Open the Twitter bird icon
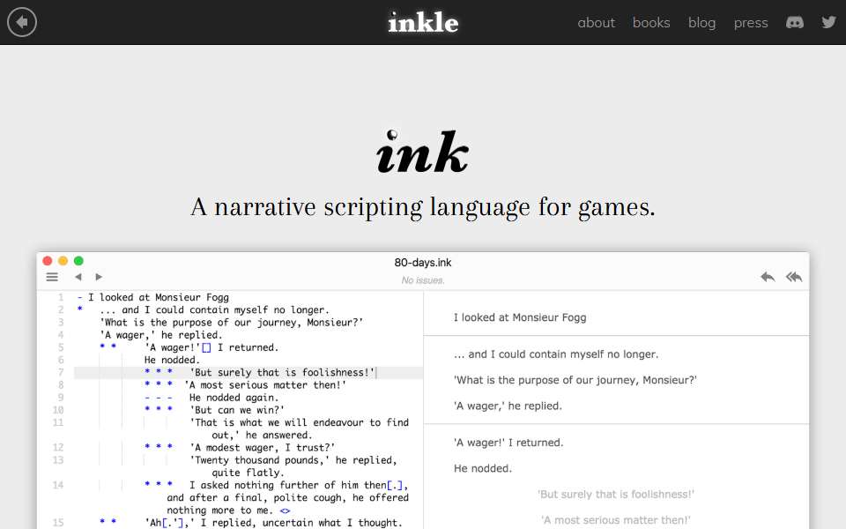 coord(828,22)
